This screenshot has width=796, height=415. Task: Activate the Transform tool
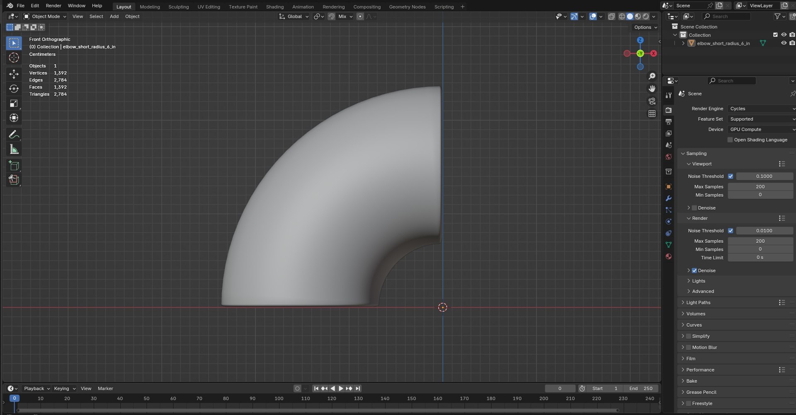pos(14,118)
